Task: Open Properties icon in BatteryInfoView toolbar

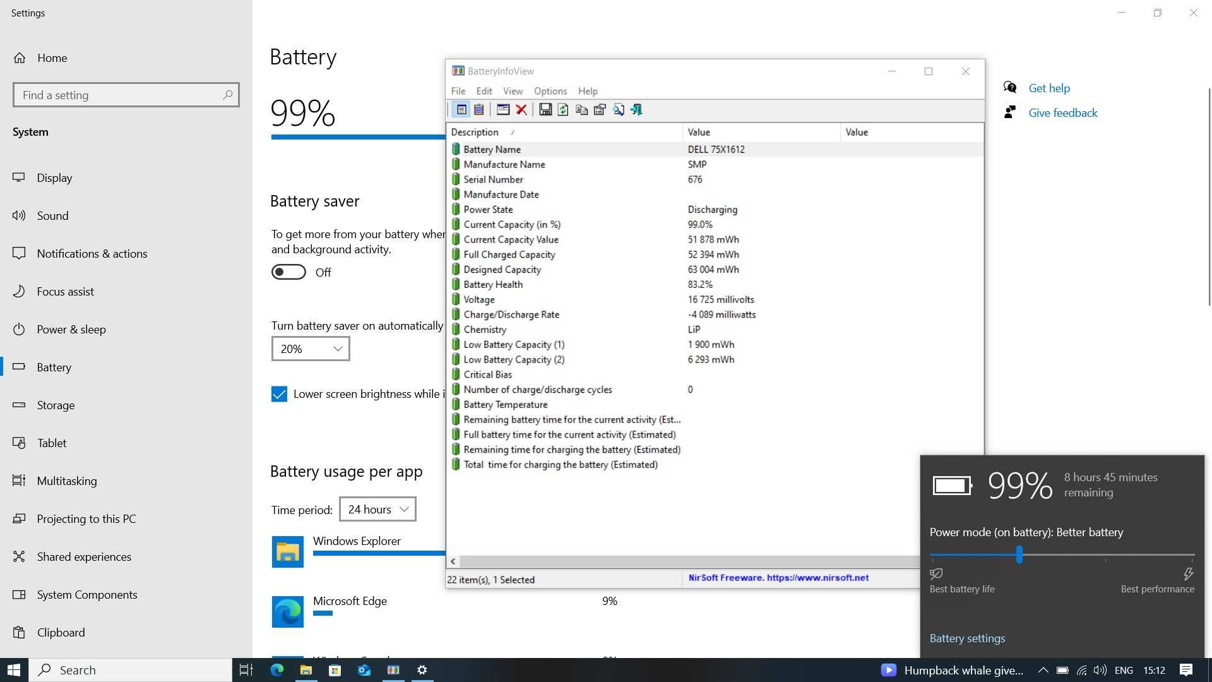Action: click(x=600, y=110)
